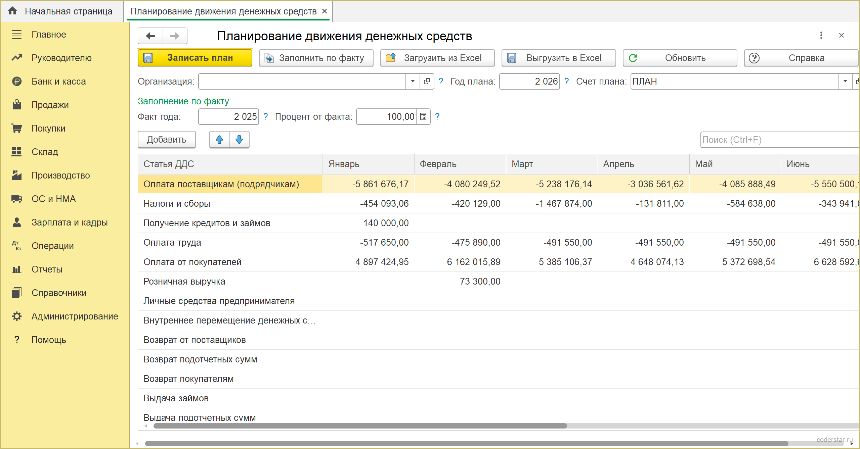Click the Счет плана field ПЛАН

pyautogui.click(x=734, y=81)
